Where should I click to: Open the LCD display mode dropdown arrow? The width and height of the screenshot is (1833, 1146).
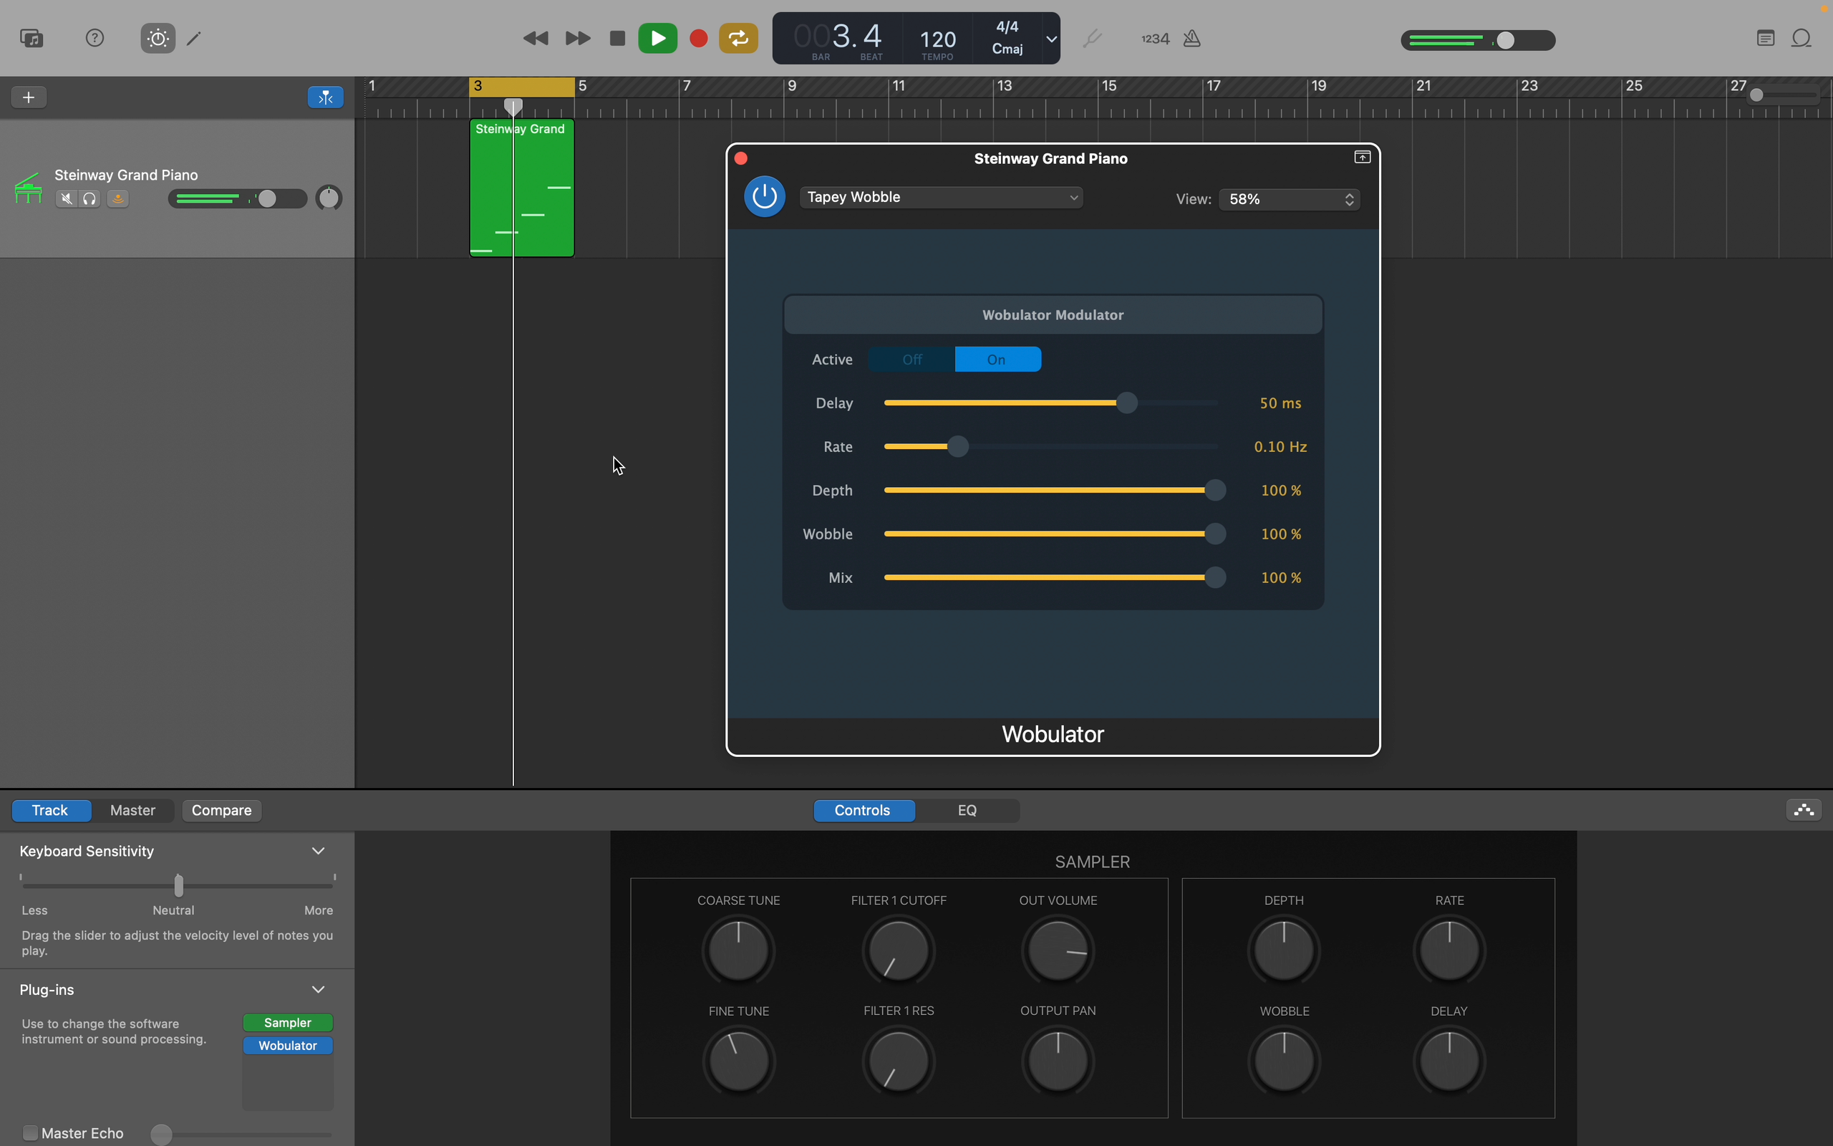(x=1051, y=39)
